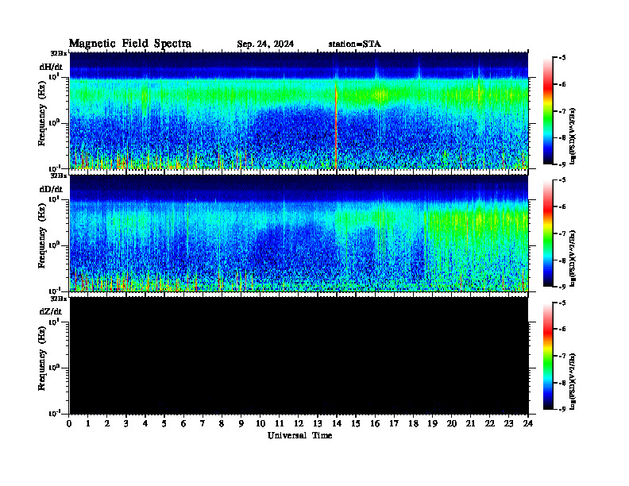The image size is (629, 486).
Task: Click the dD/dt panel label
Action: (51, 189)
